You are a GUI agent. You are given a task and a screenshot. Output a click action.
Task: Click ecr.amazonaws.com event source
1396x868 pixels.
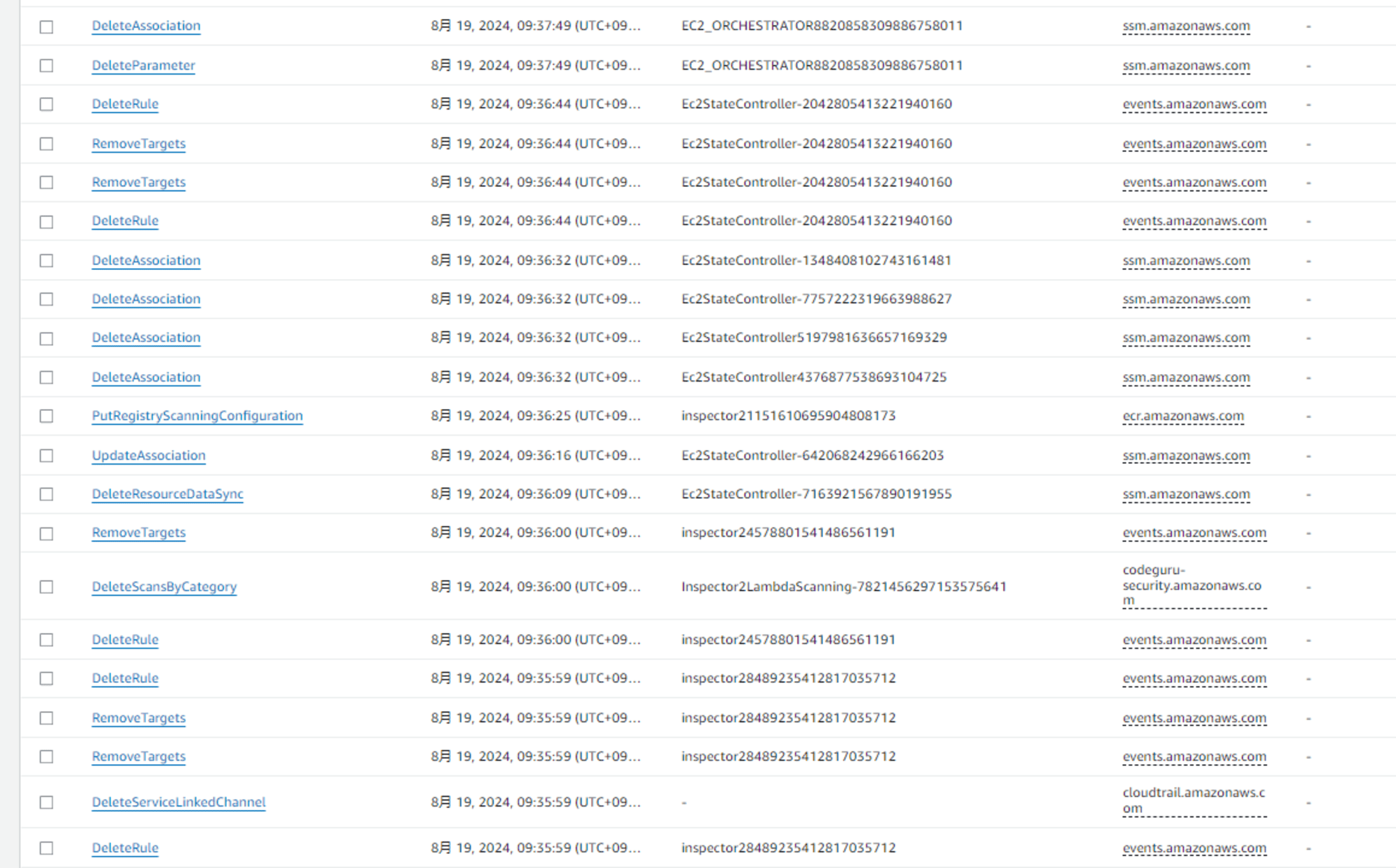[1183, 416]
